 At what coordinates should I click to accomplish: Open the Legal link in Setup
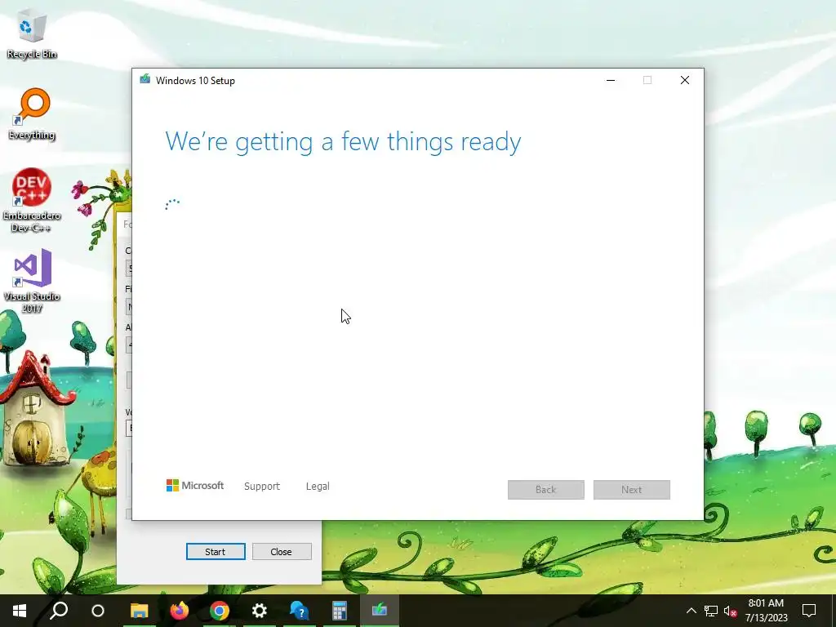click(x=318, y=487)
